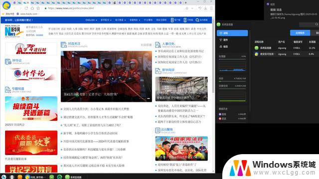
Task: Open orange app icon on taskbar
Action: (x=20, y=177)
